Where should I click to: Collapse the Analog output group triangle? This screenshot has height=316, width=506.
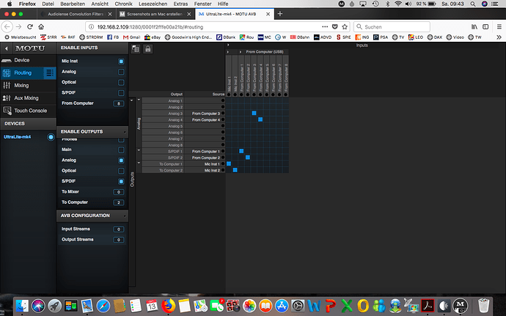pos(139,100)
